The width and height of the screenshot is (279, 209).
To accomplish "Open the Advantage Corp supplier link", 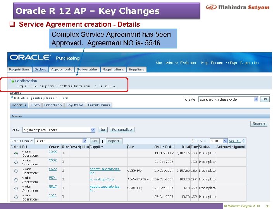I will click(x=102, y=179).
